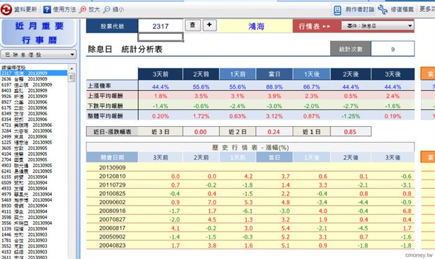Screen dimensions: 435x259
Task: Click the 88.9% probability cell
Action: 274,86
